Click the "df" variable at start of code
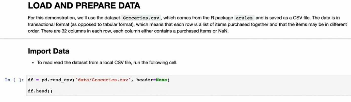This screenshot has width=351, height=102. [30, 80]
